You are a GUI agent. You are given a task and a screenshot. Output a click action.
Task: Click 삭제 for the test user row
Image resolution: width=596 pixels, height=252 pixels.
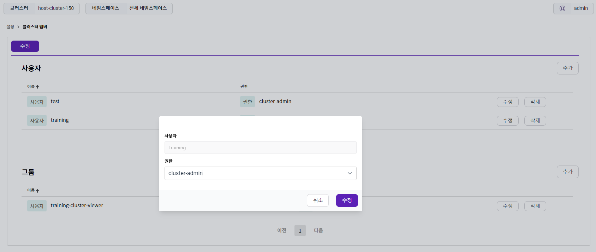[535, 102]
